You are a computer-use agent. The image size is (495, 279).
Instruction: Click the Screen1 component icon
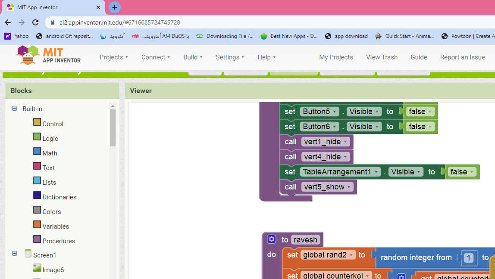(x=28, y=254)
